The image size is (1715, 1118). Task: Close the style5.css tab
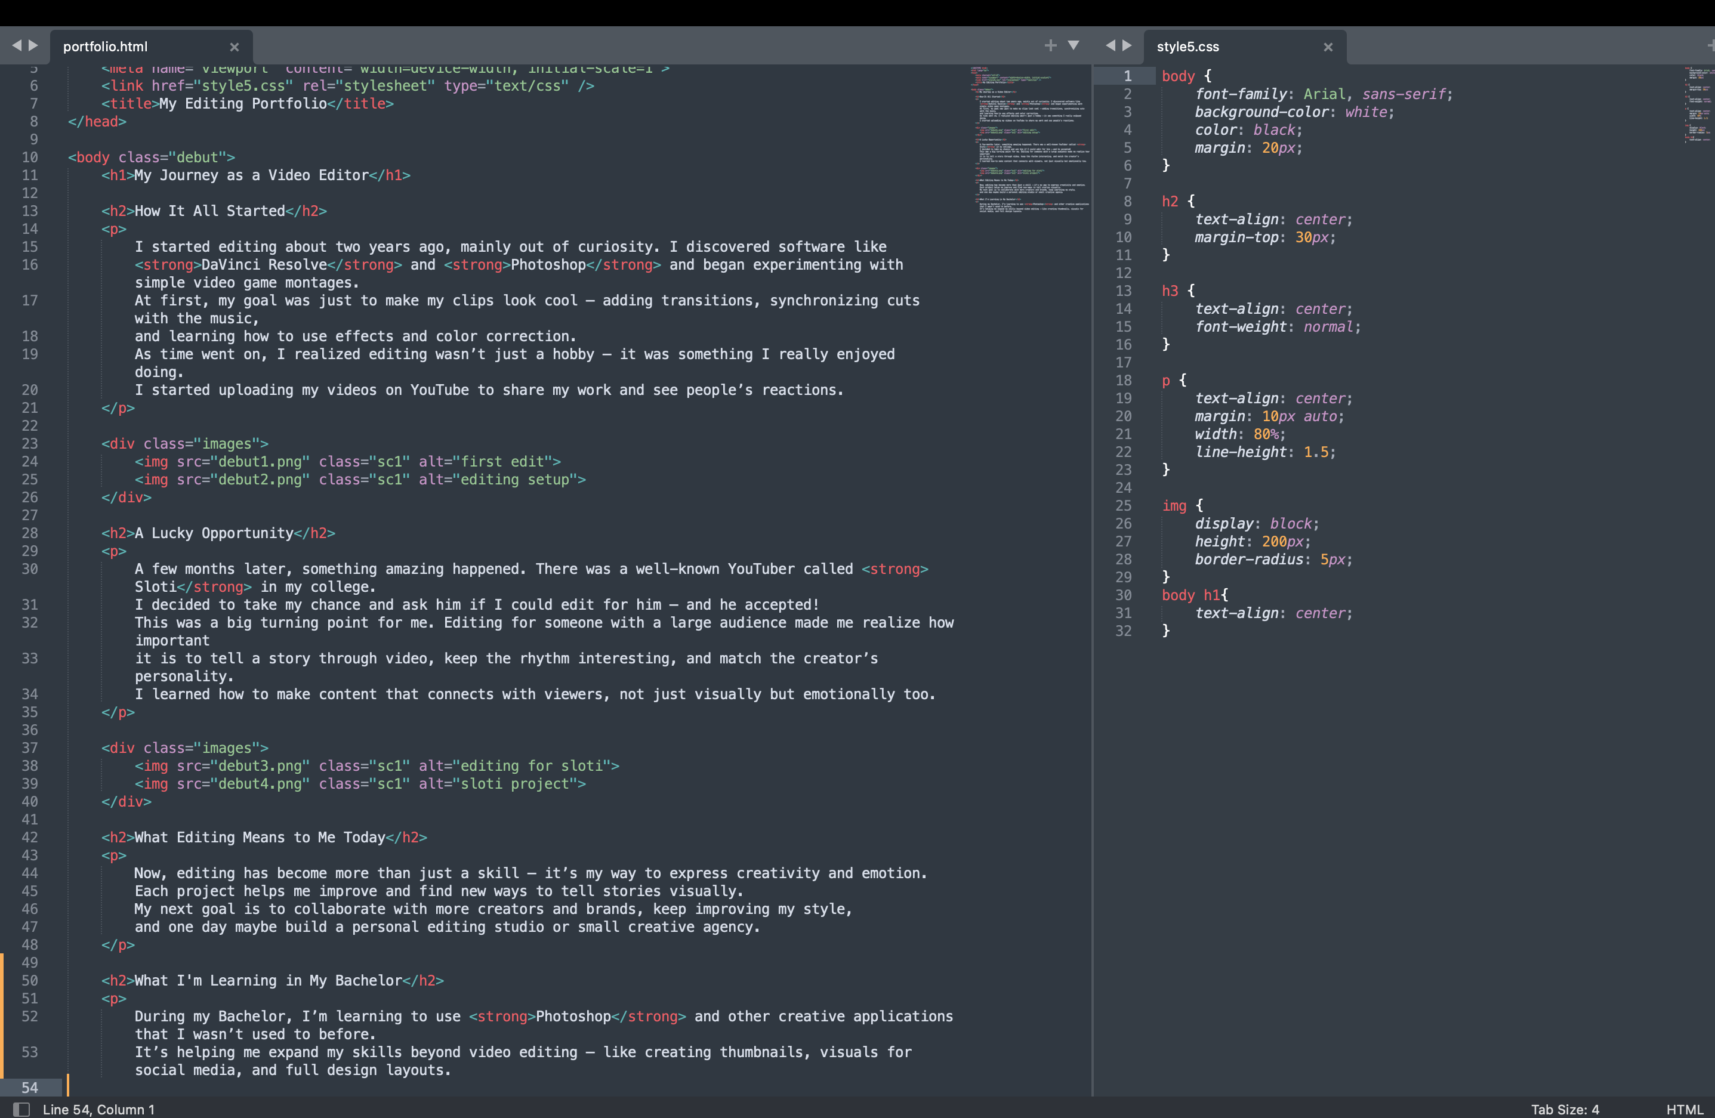click(x=1327, y=47)
